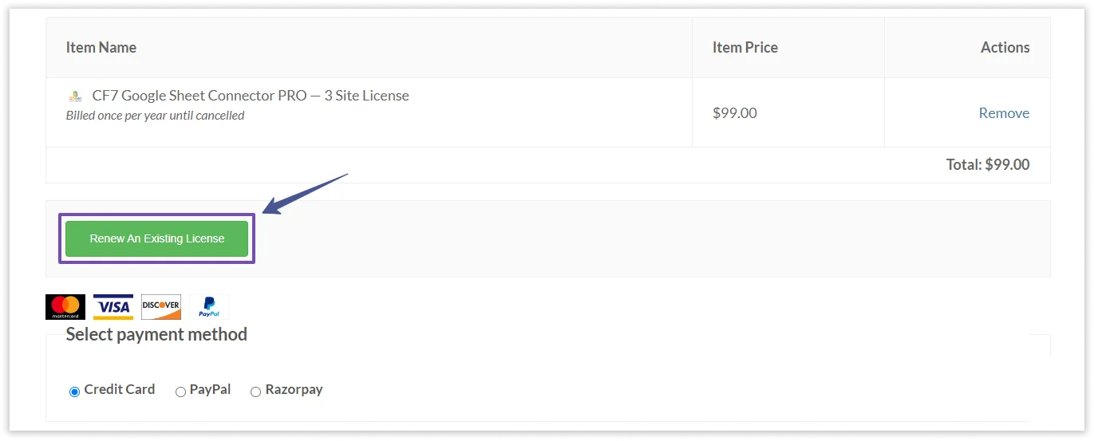Click the Item Name column header
The width and height of the screenshot is (1094, 441).
pos(101,48)
